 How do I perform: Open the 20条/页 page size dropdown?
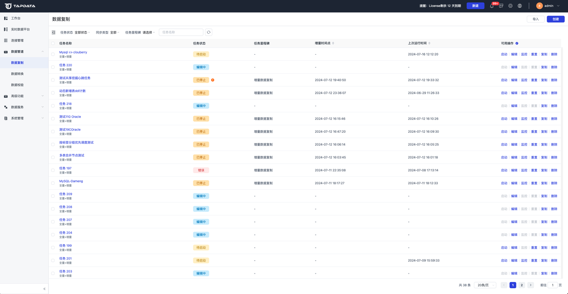[x=485, y=285]
